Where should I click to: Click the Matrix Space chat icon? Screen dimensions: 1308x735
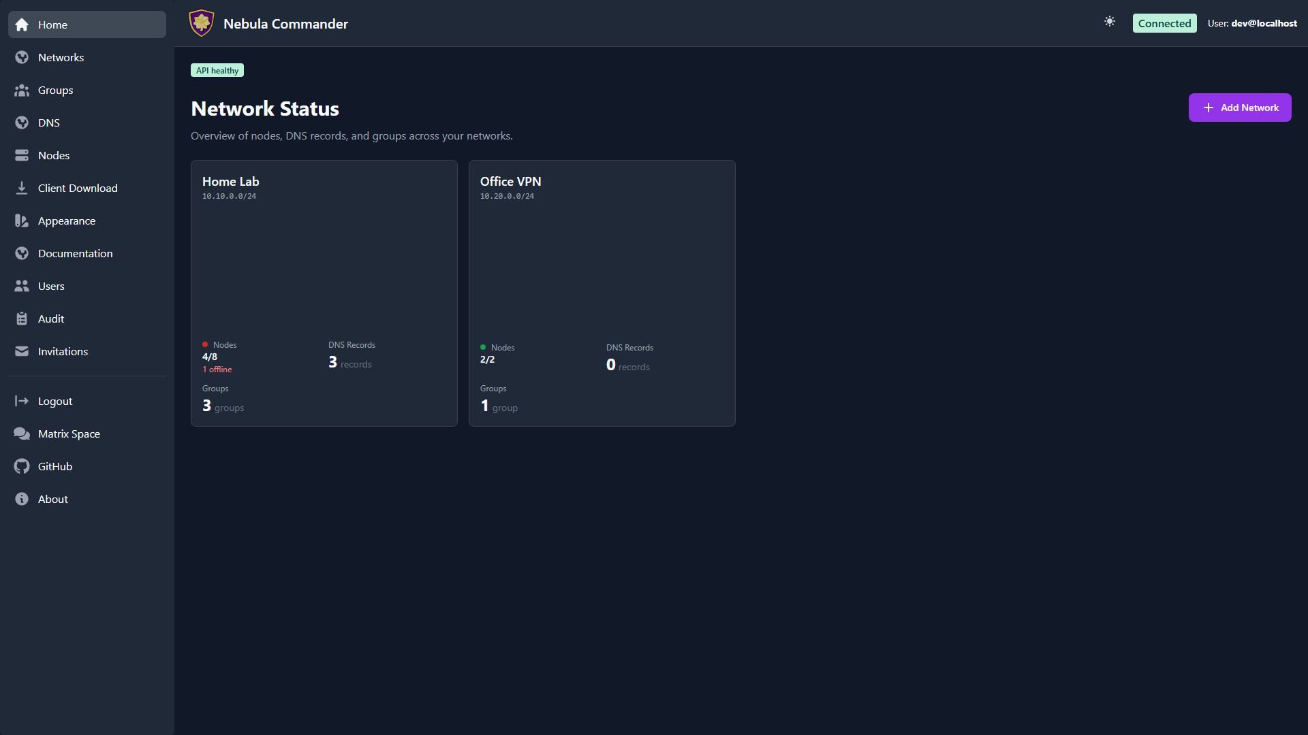click(22, 434)
